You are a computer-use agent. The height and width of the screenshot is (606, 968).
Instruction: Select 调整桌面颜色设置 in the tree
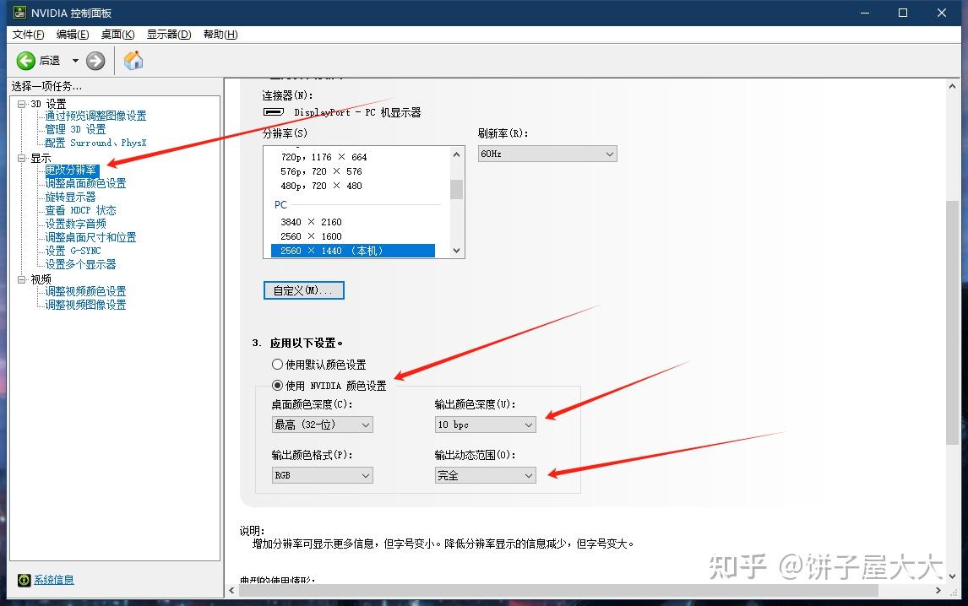[86, 183]
